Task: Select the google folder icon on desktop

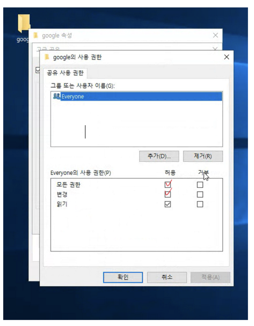Action: [24, 23]
